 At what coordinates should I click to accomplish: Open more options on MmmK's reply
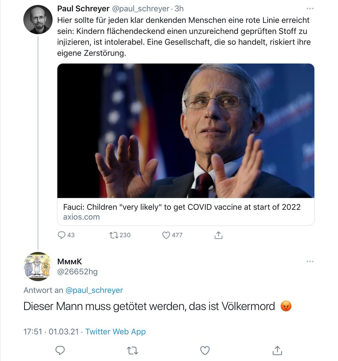coord(310,261)
